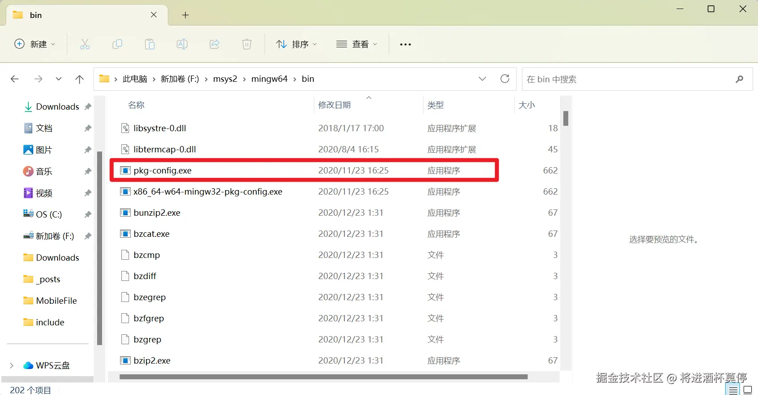Click the Delete trash icon
The image size is (758, 395).
click(x=247, y=44)
